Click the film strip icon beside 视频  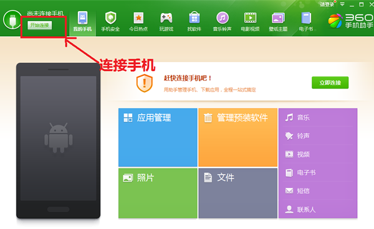tap(289, 154)
